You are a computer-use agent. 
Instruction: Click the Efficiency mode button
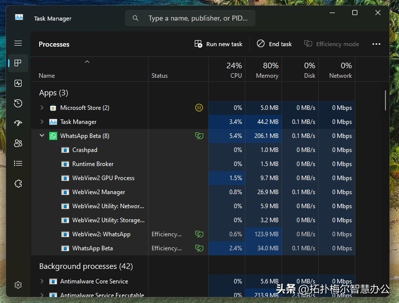331,44
